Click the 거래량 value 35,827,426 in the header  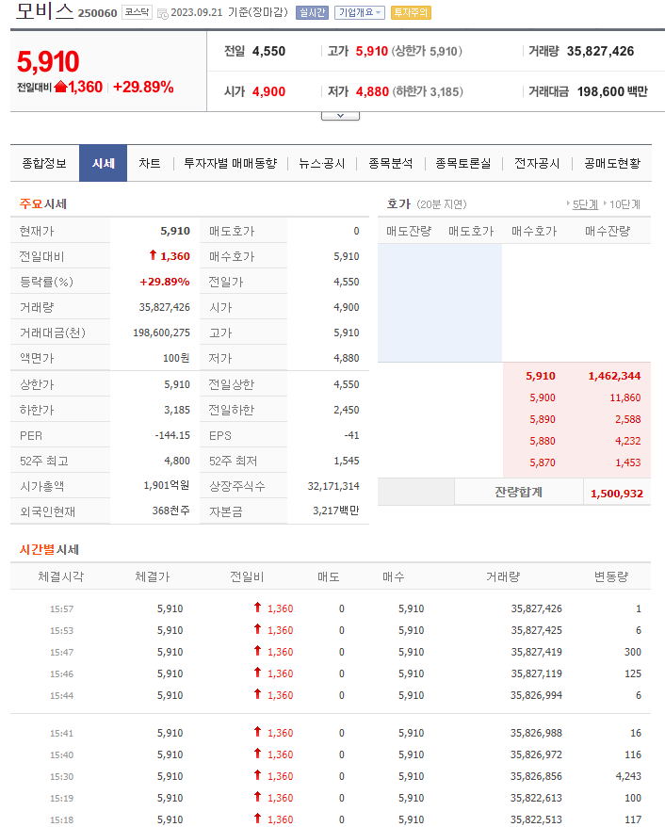point(600,51)
